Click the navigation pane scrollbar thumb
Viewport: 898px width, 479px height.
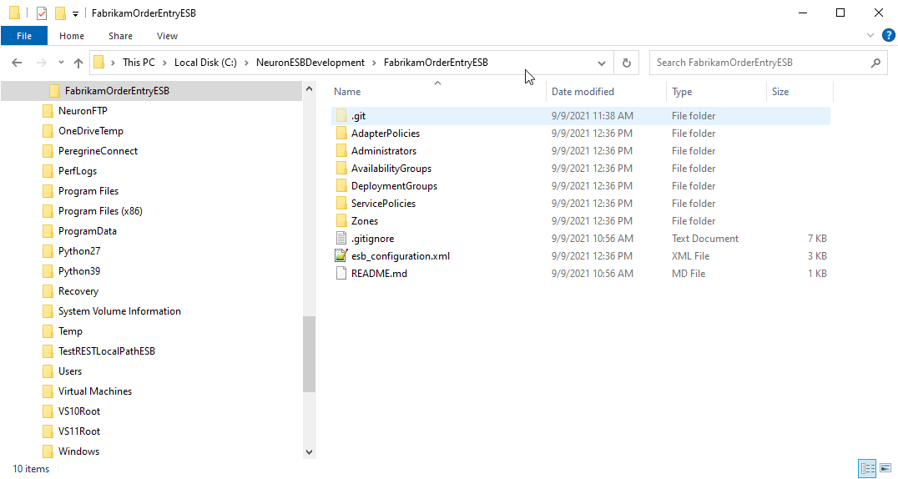(x=310, y=354)
